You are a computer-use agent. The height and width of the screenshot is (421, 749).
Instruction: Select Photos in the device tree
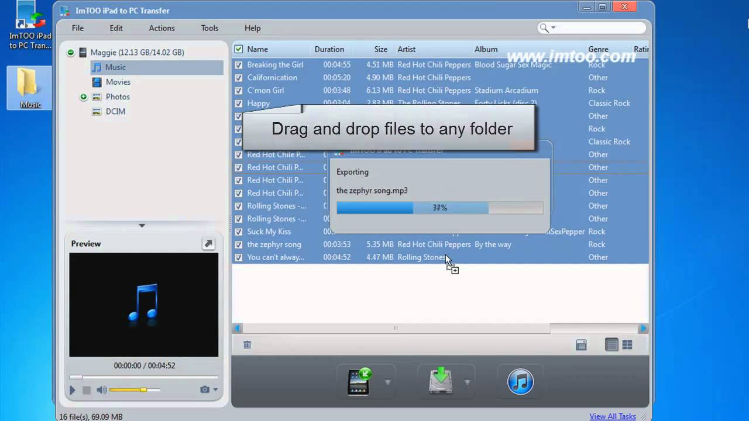pos(118,96)
